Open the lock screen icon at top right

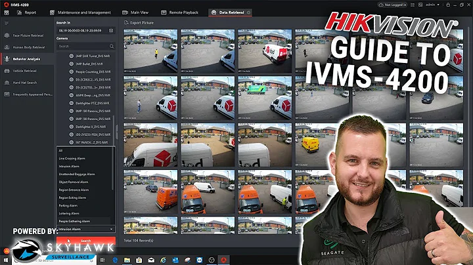point(448,5)
